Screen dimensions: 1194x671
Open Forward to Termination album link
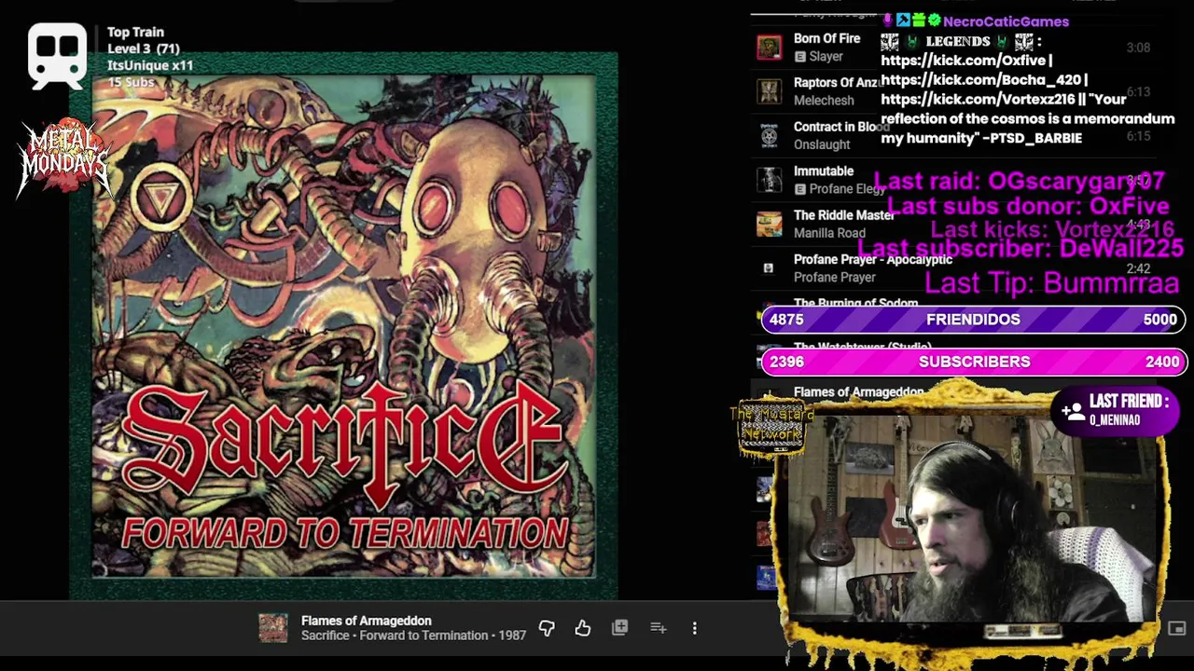tap(423, 636)
